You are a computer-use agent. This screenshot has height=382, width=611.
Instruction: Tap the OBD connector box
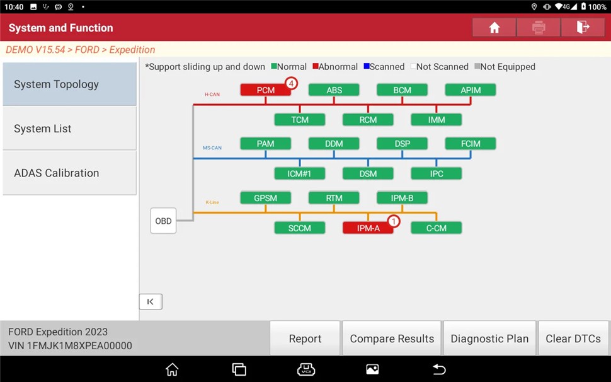tap(163, 221)
